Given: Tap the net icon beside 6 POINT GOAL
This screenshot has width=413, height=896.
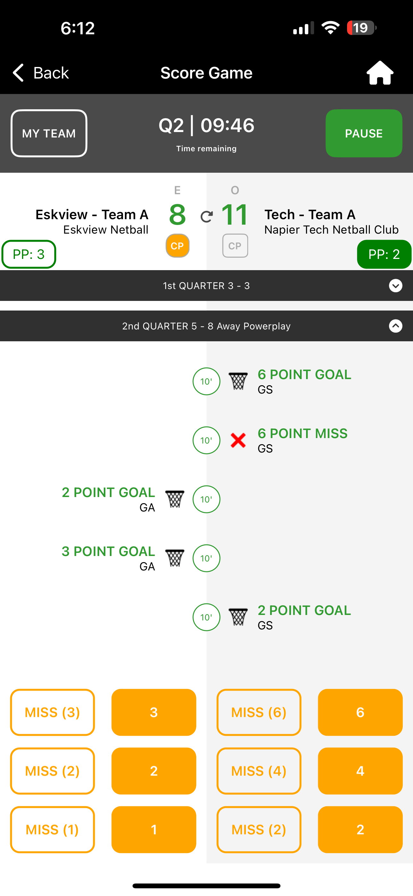Looking at the screenshot, I should 238,381.
